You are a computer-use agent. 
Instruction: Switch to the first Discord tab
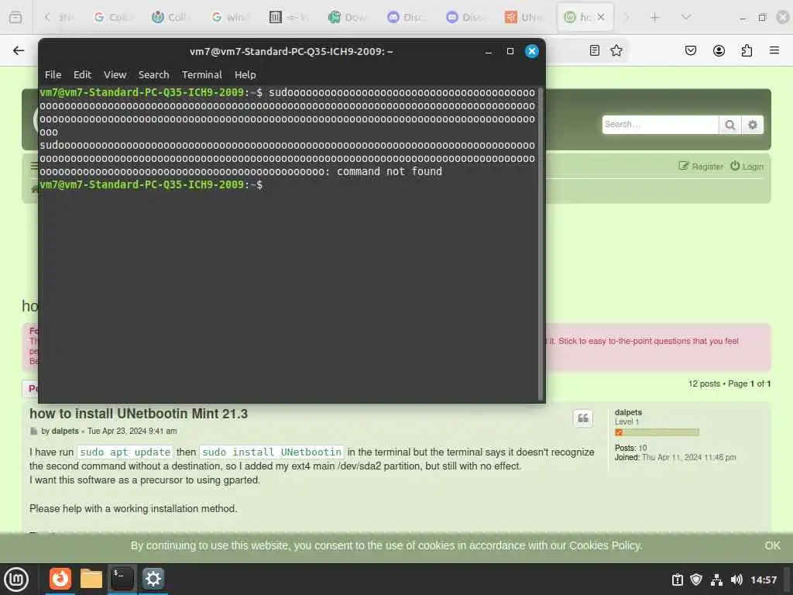click(407, 17)
